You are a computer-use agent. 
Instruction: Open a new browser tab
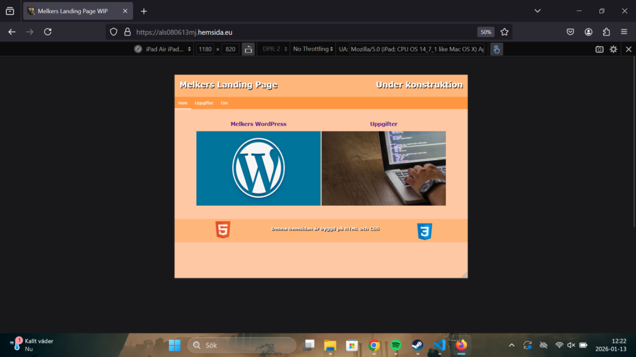(x=144, y=11)
